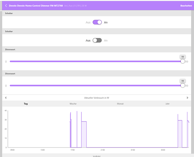This screenshot has width=194, height=157.
Task: Go back using the header arrow
Action: pyautogui.click(x=6, y=5)
